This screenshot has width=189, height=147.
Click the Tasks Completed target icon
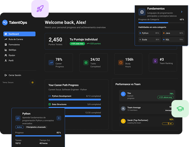pyautogui.click(x=86, y=62)
